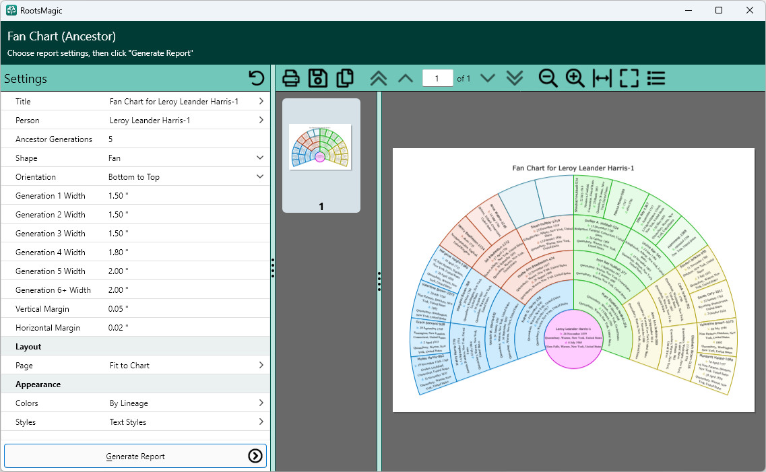Click 'Fan Chart for Leroy Leander Harris-1' title value

[174, 102]
